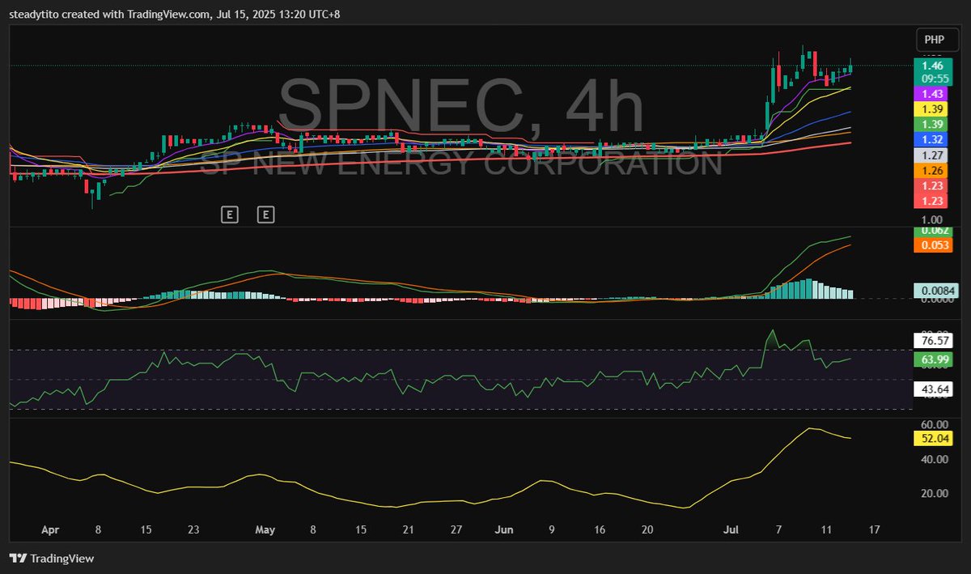Click the left E earnings marker
This screenshot has width=971, height=574.
tap(230, 215)
